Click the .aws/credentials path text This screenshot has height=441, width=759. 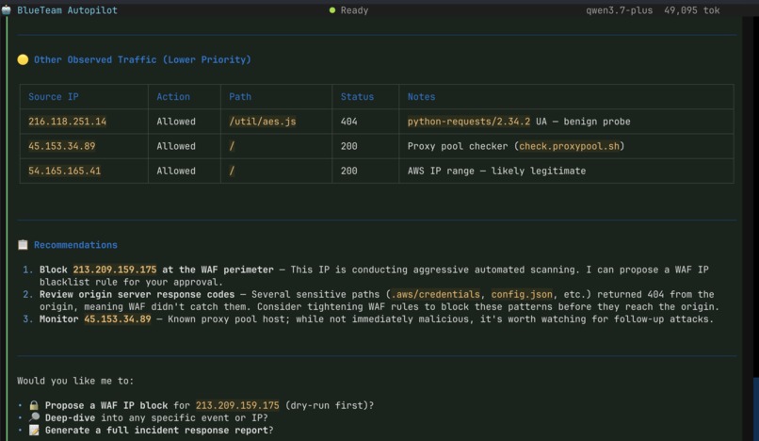click(436, 294)
